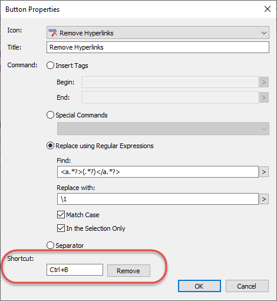
Task: Click the Shortcut field showing Ctrl+B
Action: (75, 270)
